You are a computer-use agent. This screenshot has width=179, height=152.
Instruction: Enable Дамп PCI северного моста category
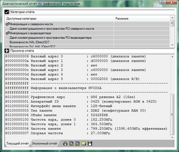pyautogui.click(x=52, y=29)
